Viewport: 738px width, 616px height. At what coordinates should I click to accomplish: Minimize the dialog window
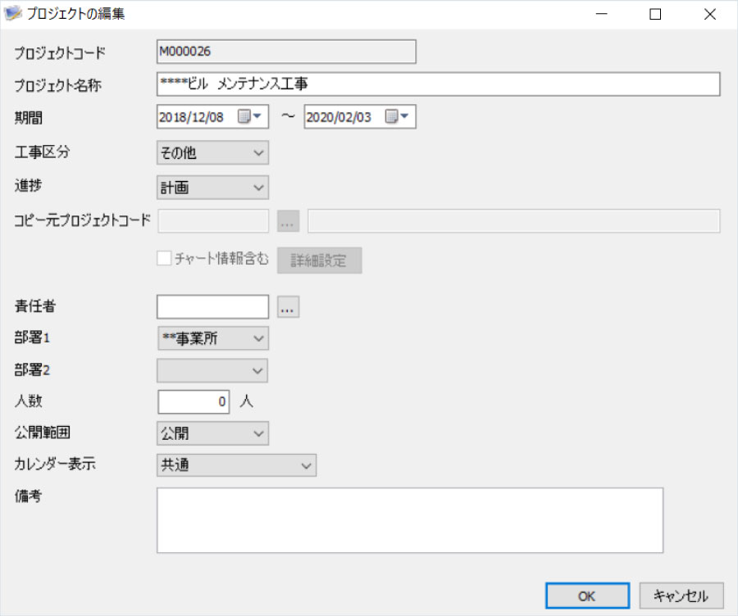601,14
